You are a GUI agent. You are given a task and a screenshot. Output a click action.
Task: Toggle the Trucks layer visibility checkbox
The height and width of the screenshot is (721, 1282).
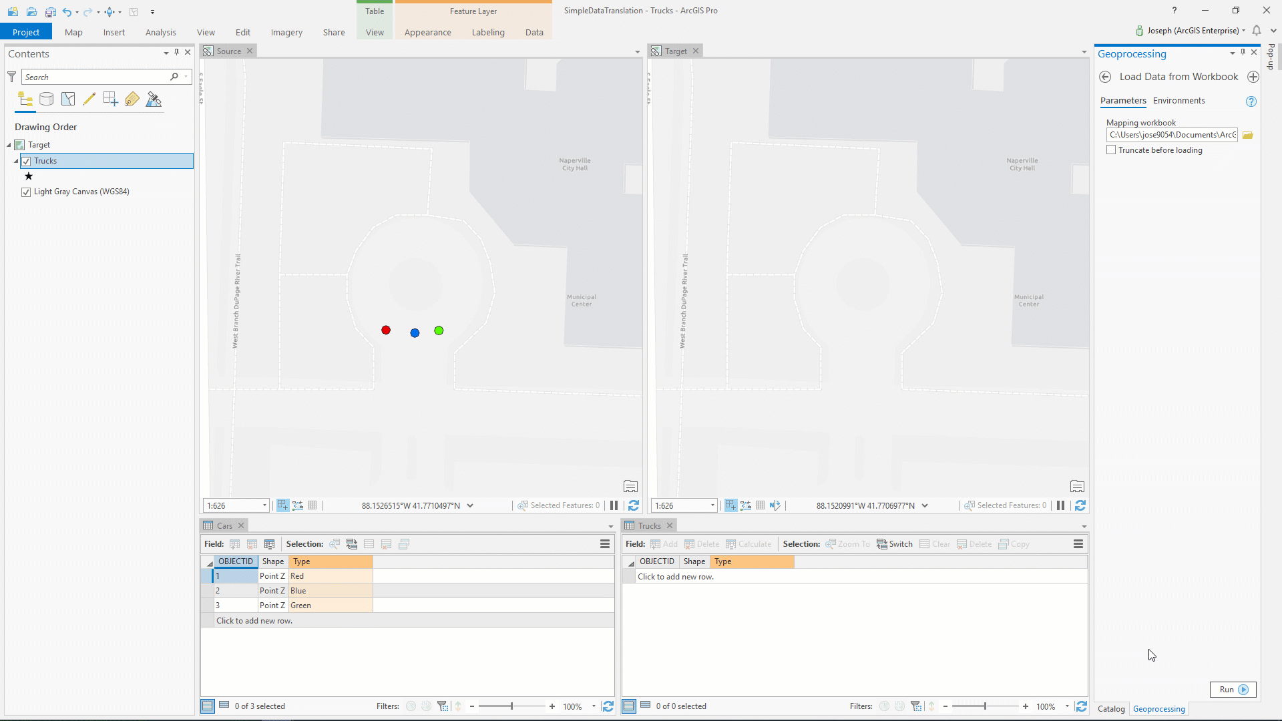pyautogui.click(x=26, y=161)
